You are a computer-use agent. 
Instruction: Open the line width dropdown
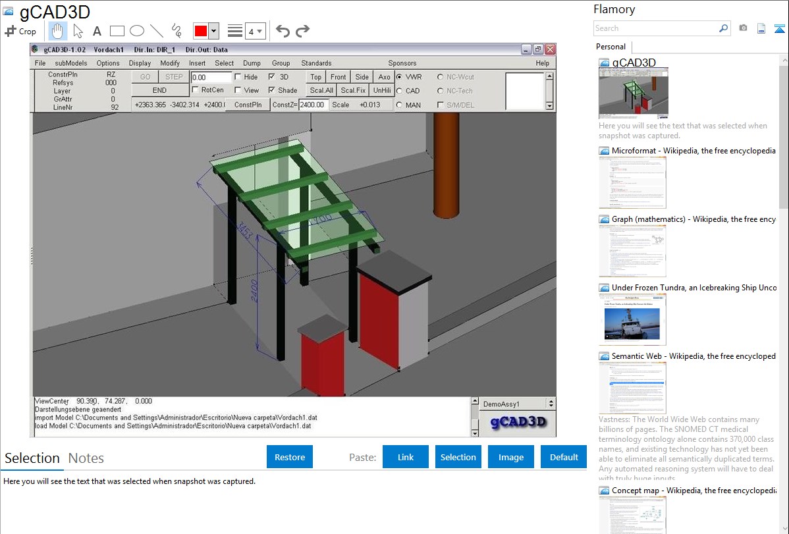(255, 31)
